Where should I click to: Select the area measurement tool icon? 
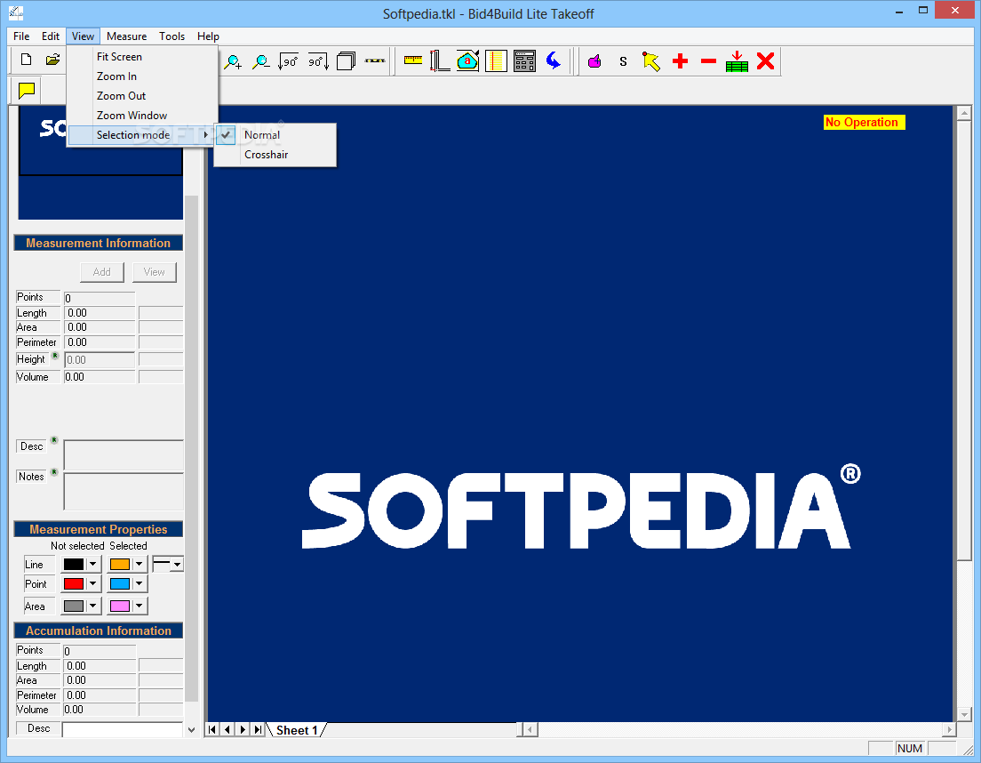point(468,61)
